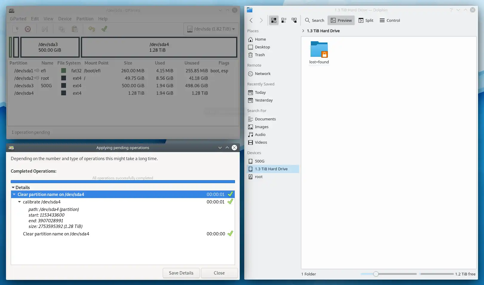This screenshot has width=484, height=285.
Task: Open Help menu in GParted
Action: [x=103, y=19]
